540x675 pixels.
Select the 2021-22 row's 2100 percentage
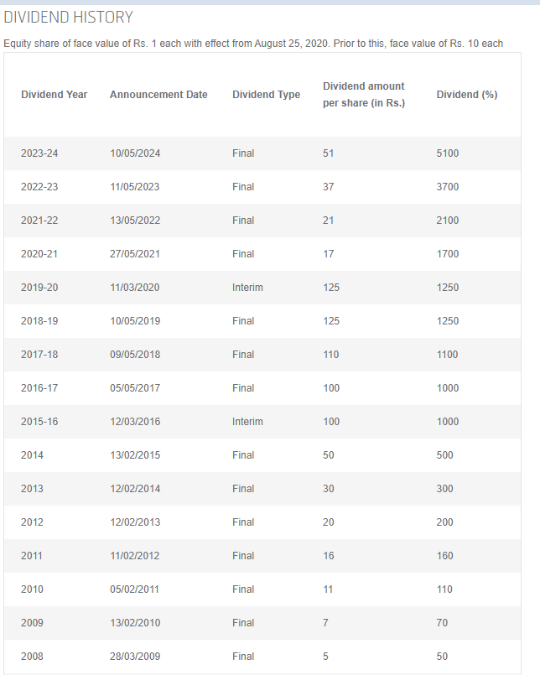point(448,221)
